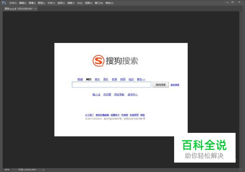Click the 网址导航 link
The image size is (245, 172).
pyautogui.click(x=119, y=94)
